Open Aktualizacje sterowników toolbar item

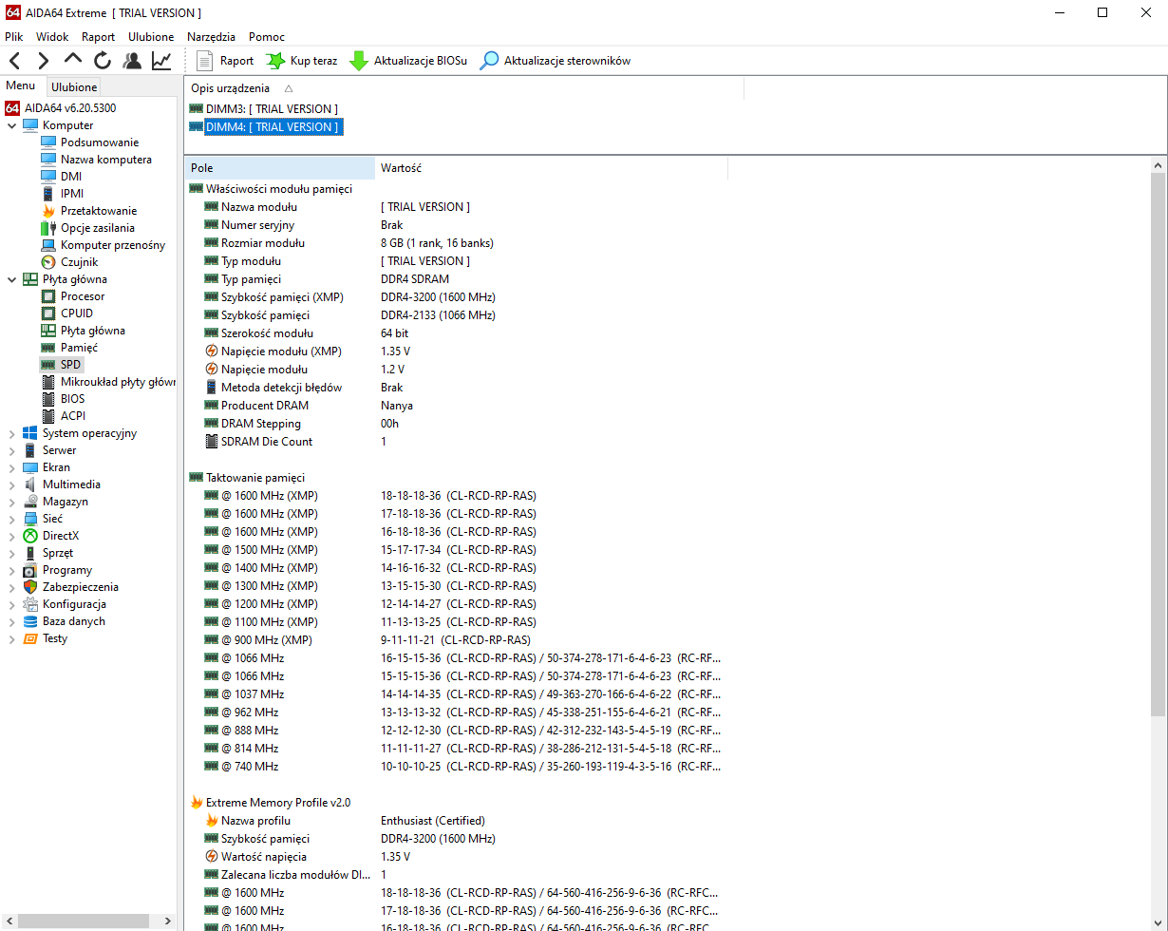(556, 61)
